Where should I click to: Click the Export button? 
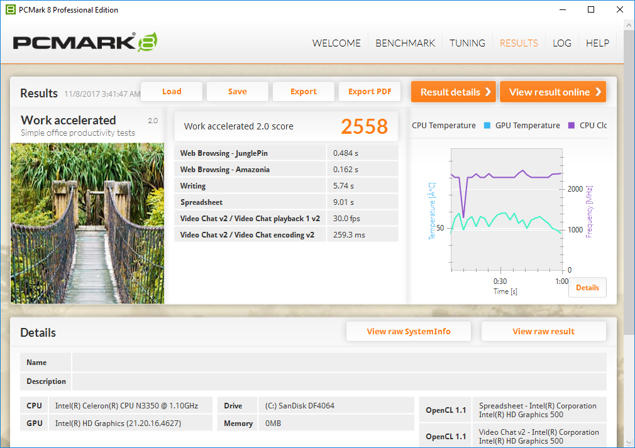coord(303,92)
